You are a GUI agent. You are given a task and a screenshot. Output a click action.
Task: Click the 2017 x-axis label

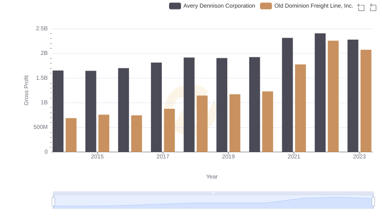point(163,157)
